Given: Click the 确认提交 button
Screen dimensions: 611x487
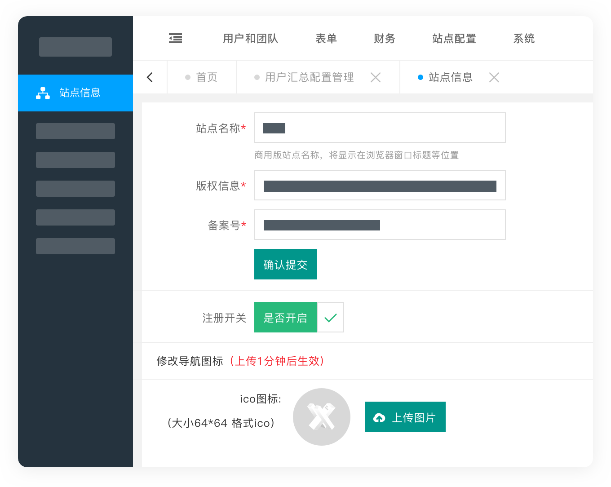Looking at the screenshot, I should (x=286, y=265).
